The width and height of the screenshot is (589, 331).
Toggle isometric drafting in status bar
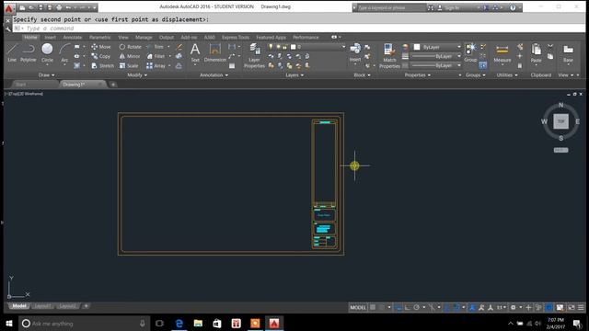[432, 307]
